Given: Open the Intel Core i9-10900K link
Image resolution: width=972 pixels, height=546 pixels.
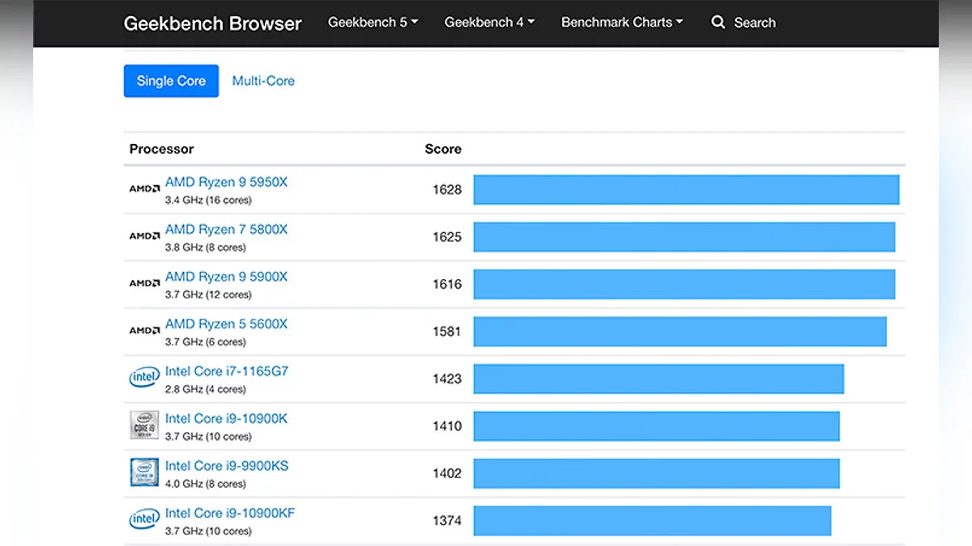Looking at the screenshot, I should pos(226,419).
